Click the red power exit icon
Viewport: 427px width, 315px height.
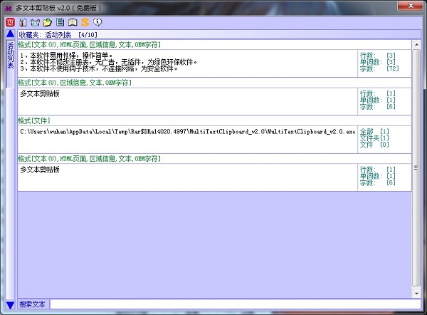(11, 22)
